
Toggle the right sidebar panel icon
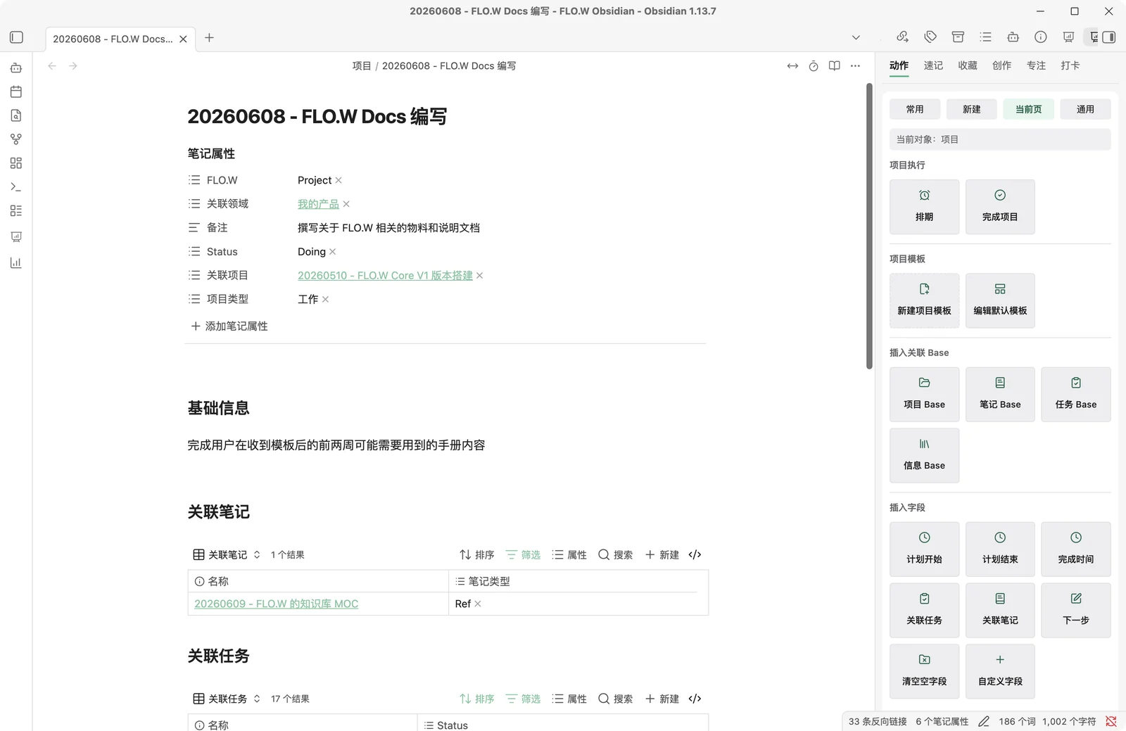point(1109,37)
